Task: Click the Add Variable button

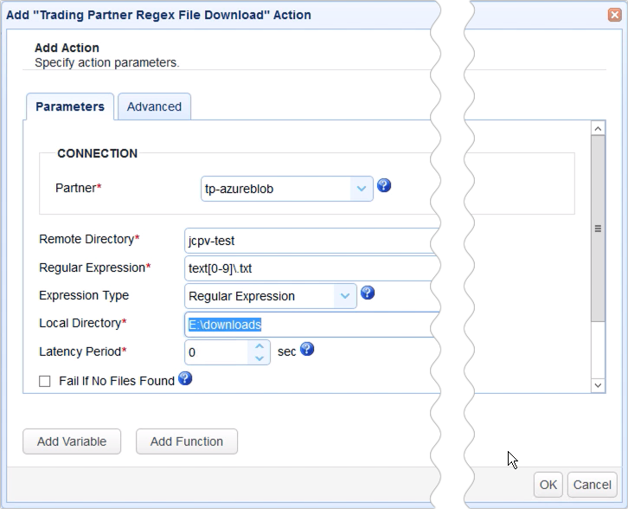Action: pos(72,441)
